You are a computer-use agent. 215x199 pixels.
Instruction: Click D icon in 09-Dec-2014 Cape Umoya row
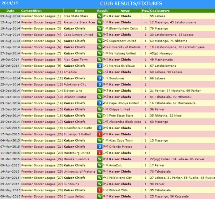click(100, 103)
